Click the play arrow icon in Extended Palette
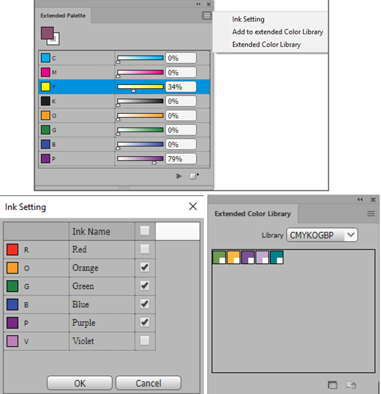Viewport: 381px width, 394px height. click(179, 176)
